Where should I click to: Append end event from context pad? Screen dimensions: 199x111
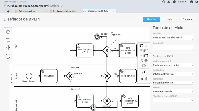pos(142,46)
